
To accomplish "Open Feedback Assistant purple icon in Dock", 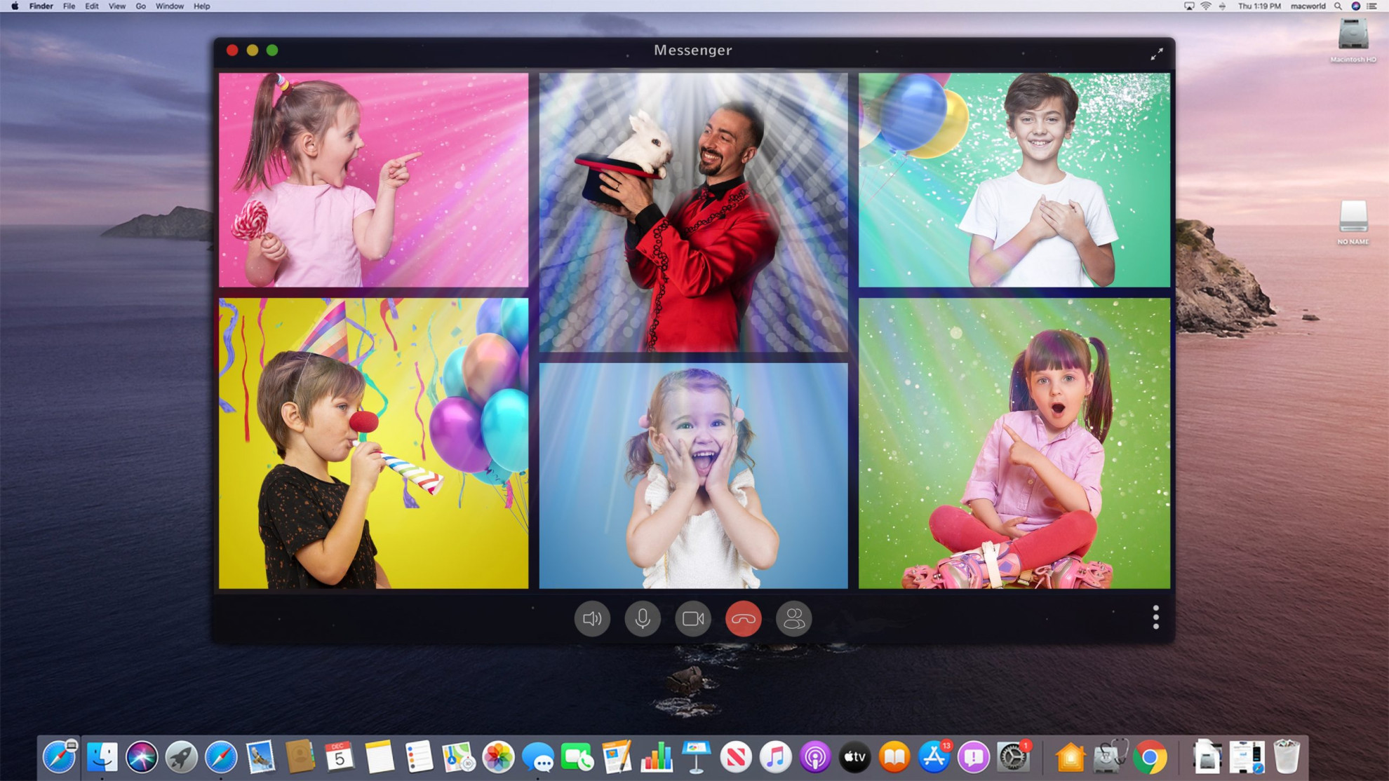I will click(974, 757).
